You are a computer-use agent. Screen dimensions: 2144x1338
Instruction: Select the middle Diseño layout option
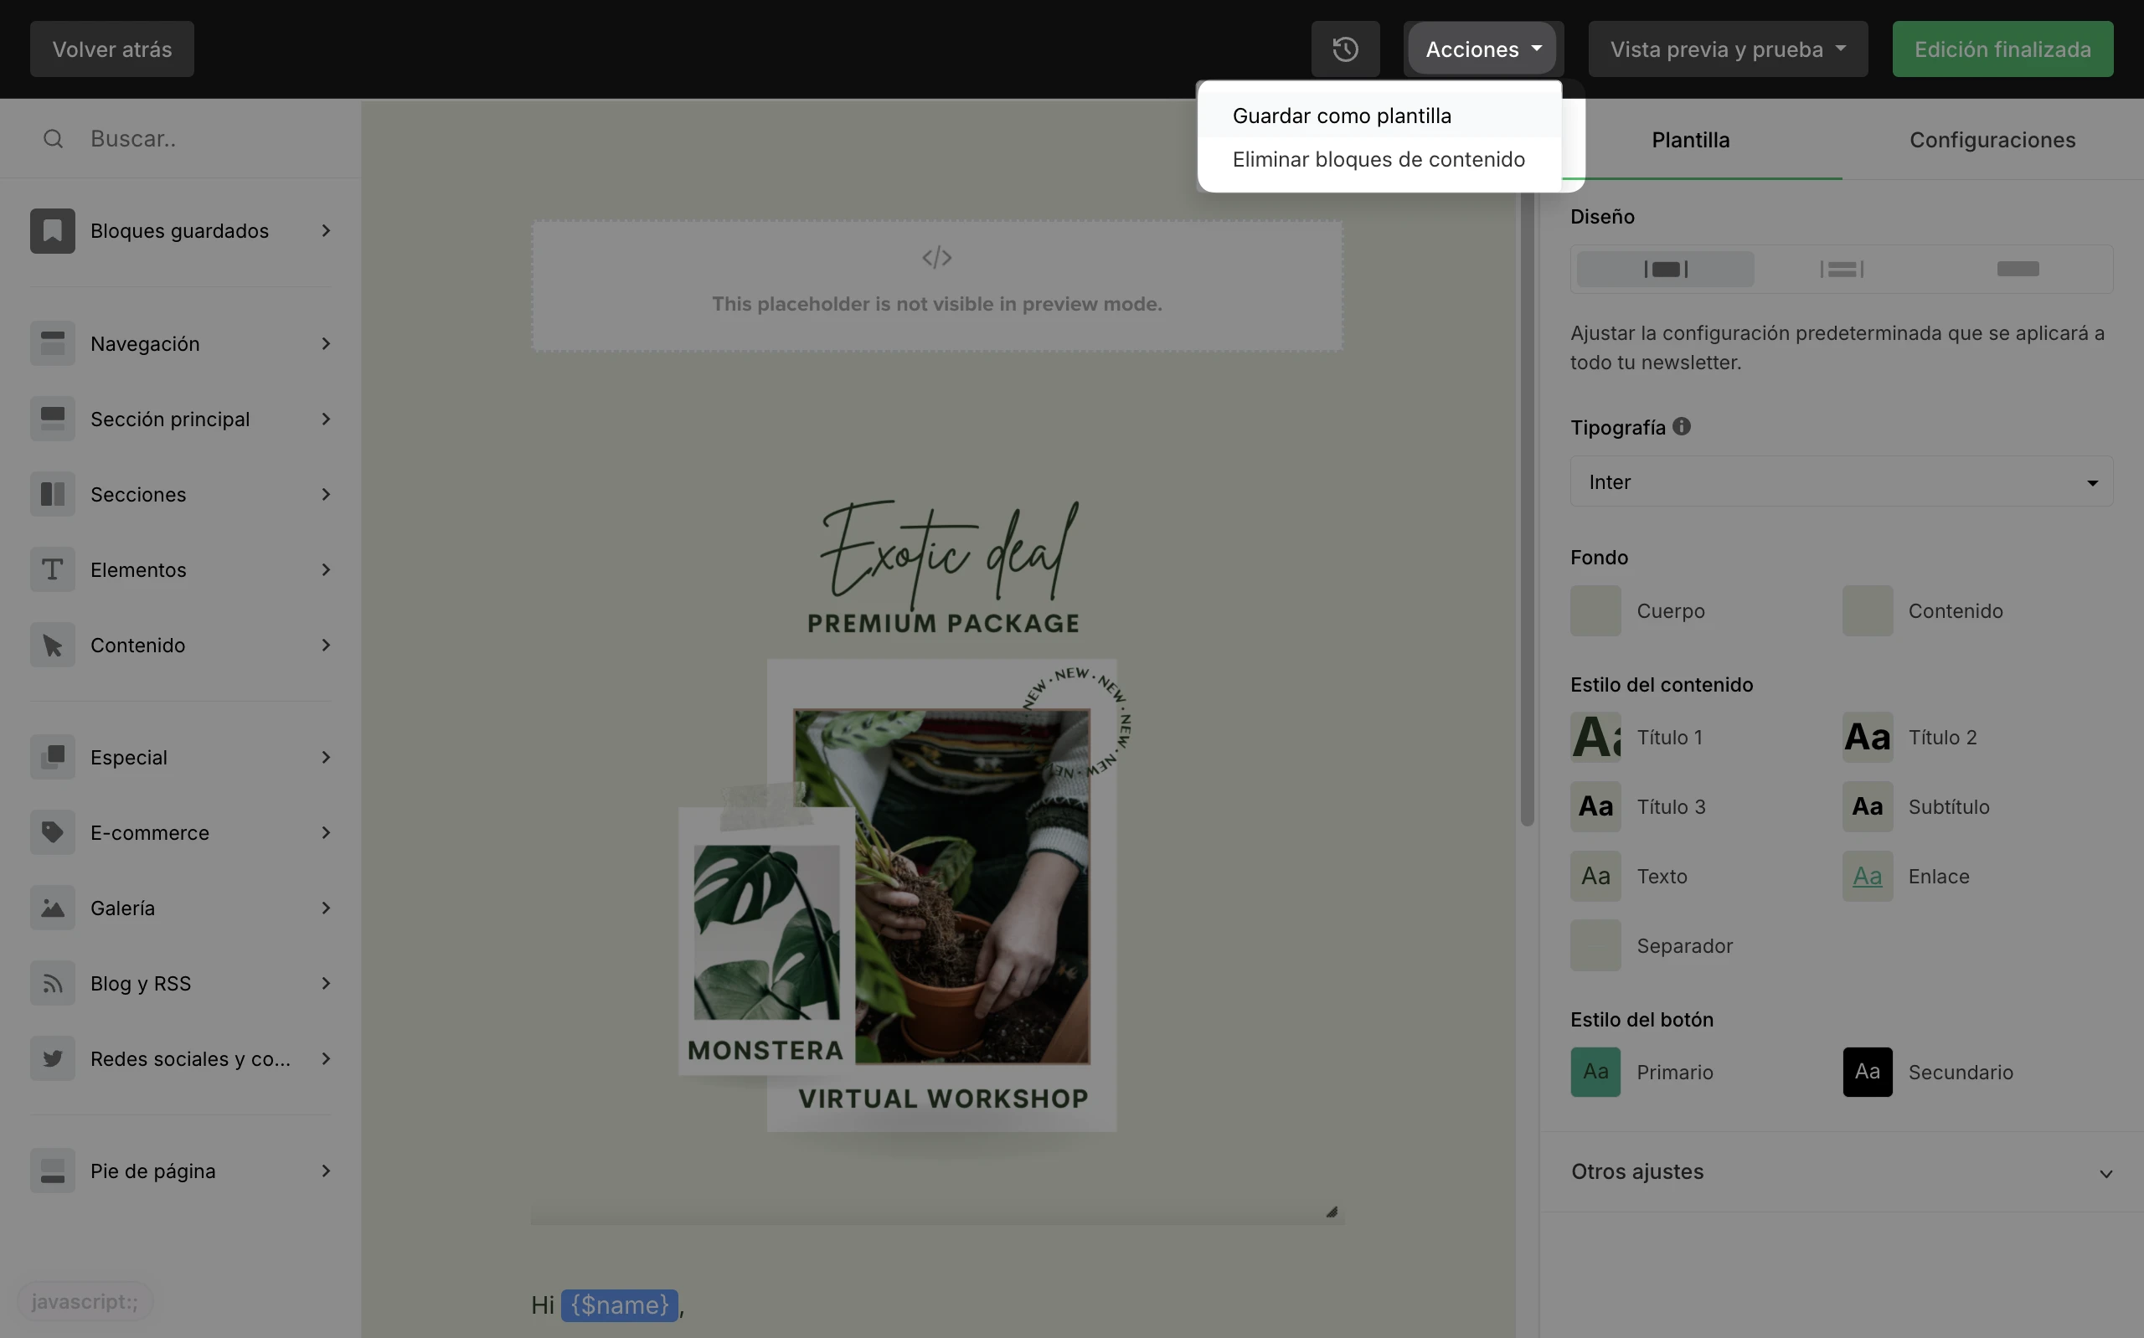click(x=1842, y=269)
